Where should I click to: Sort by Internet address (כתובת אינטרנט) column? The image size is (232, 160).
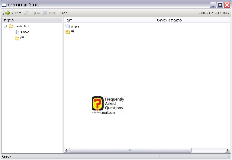coord(192,20)
